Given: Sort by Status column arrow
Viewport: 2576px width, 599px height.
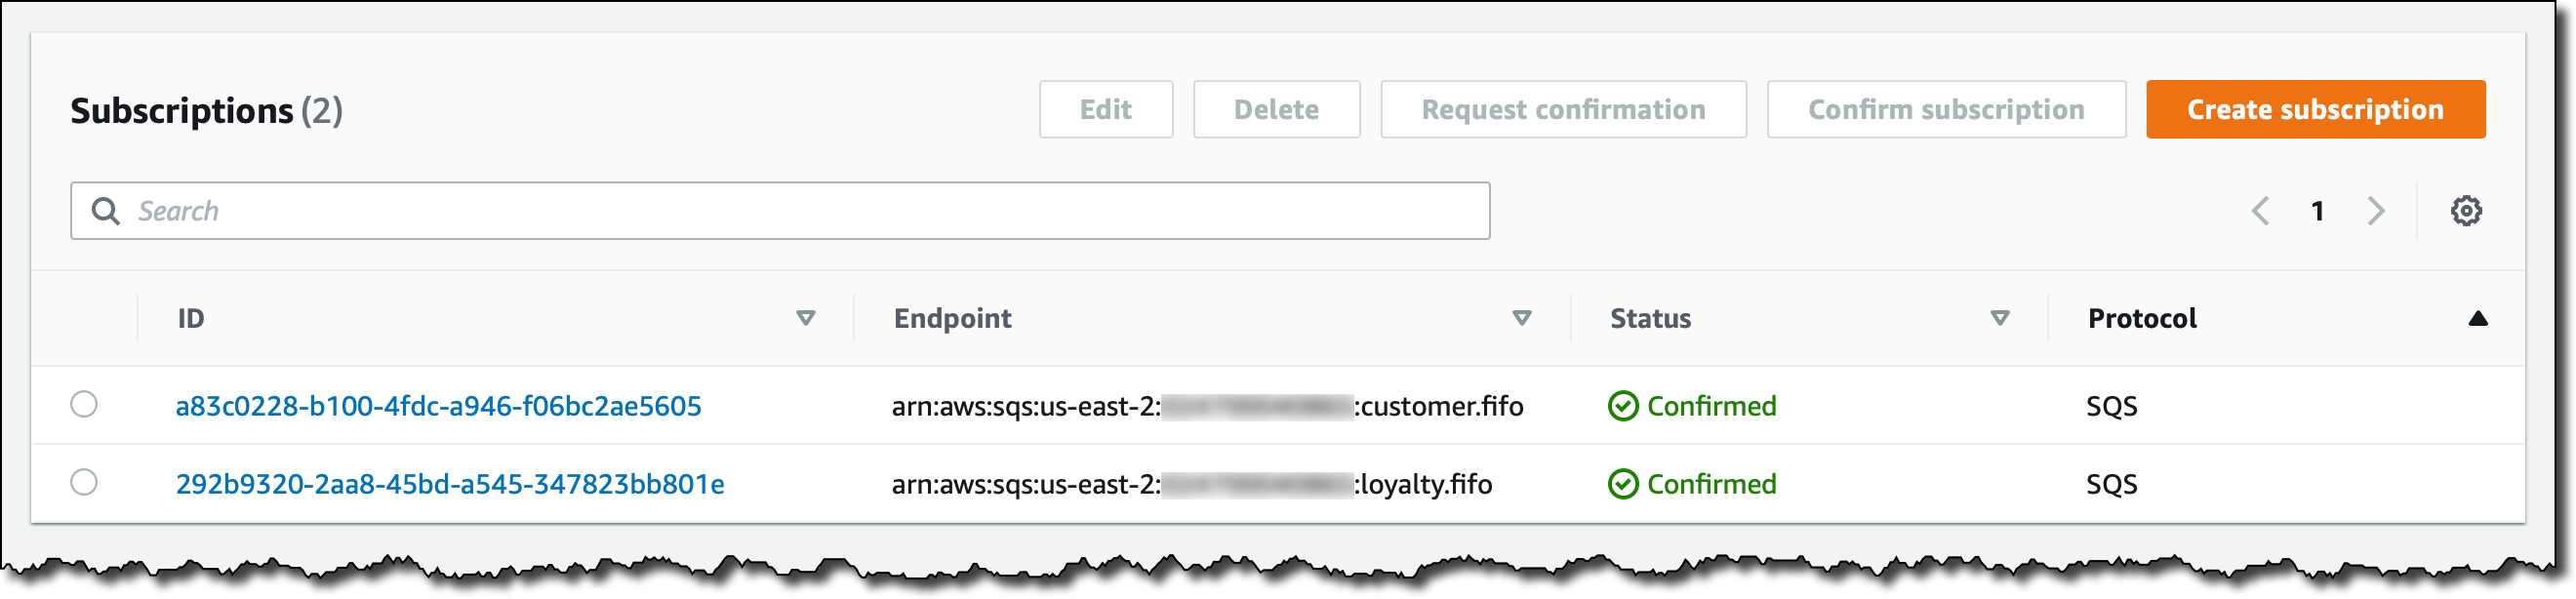Looking at the screenshot, I should pyautogui.click(x=1999, y=318).
